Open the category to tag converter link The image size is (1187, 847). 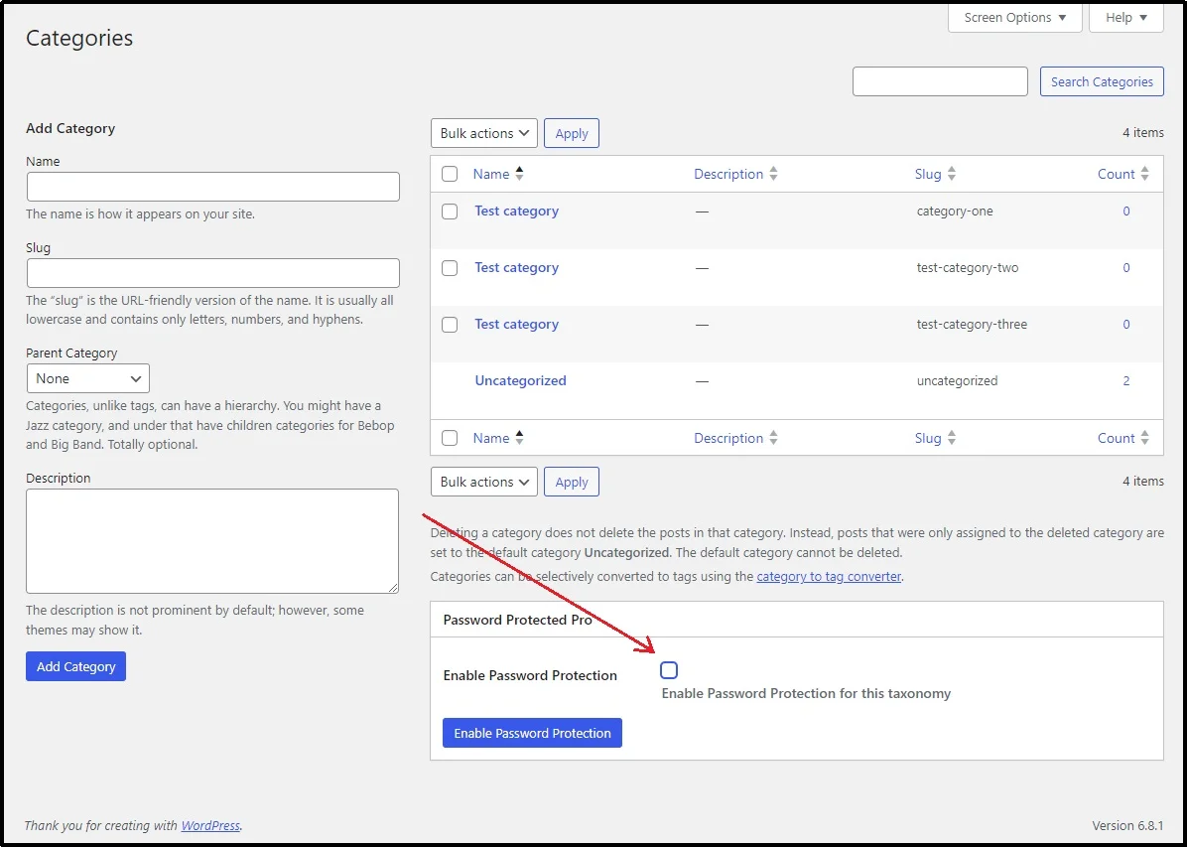[829, 576]
